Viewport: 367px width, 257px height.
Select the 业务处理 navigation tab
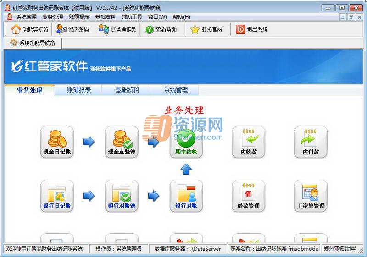[x=29, y=90]
